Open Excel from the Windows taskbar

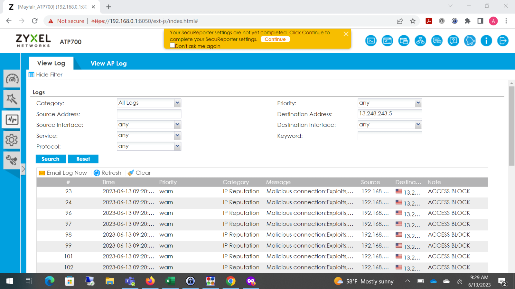170,281
